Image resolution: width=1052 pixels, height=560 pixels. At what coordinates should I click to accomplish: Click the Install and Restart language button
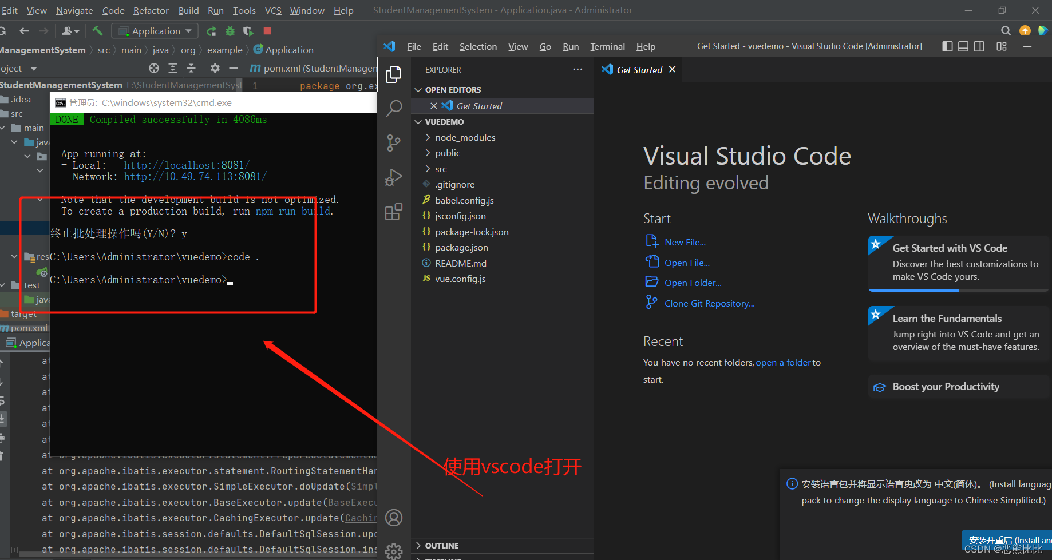point(1007,541)
